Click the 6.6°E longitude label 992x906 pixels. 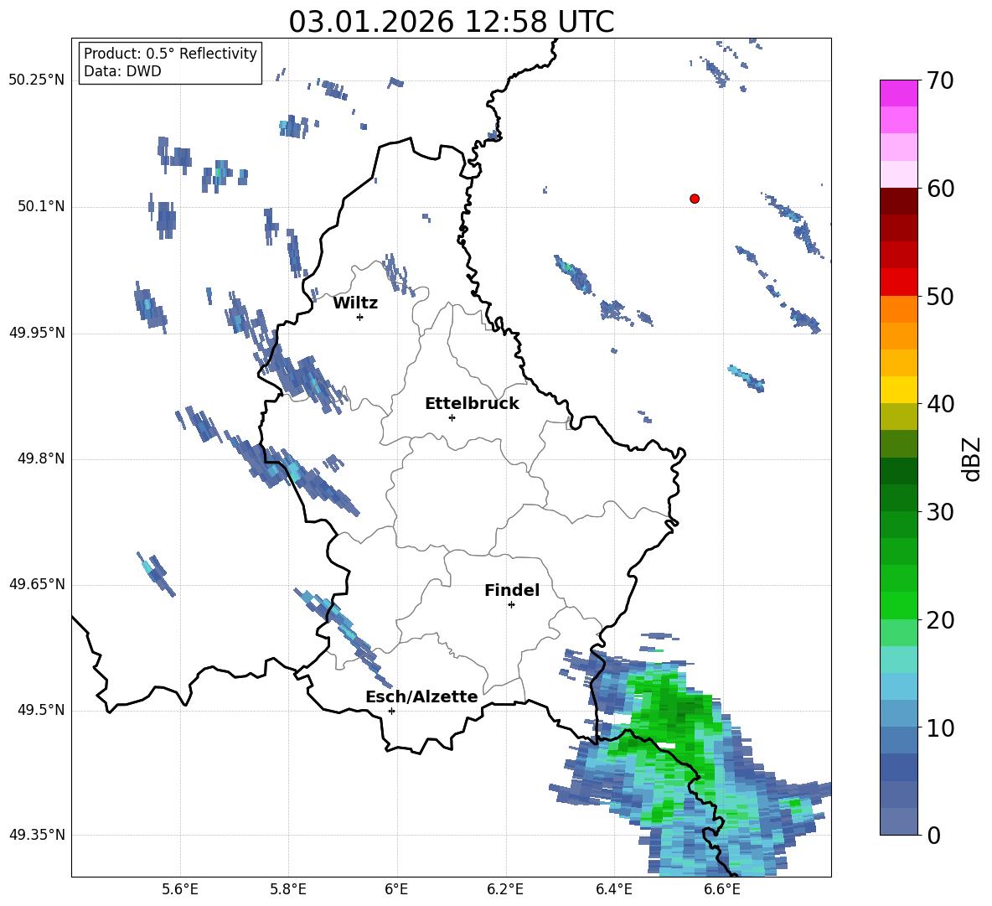click(722, 889)
